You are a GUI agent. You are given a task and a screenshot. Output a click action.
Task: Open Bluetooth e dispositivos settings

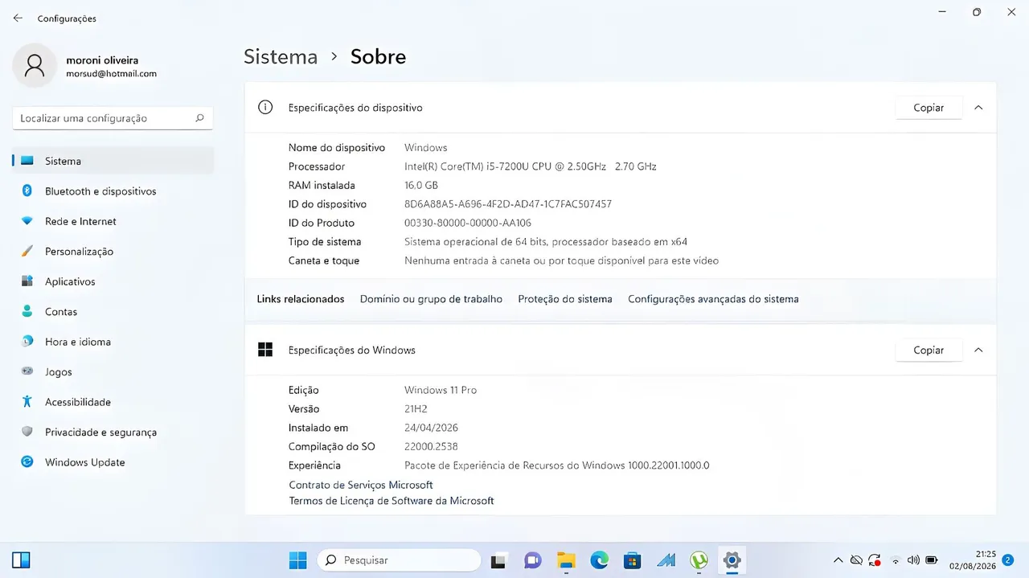pos(113,191)
